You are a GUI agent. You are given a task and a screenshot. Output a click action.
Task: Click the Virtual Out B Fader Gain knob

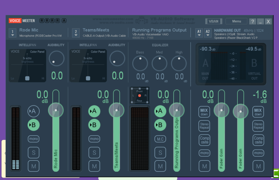click(x=241, y=112)
